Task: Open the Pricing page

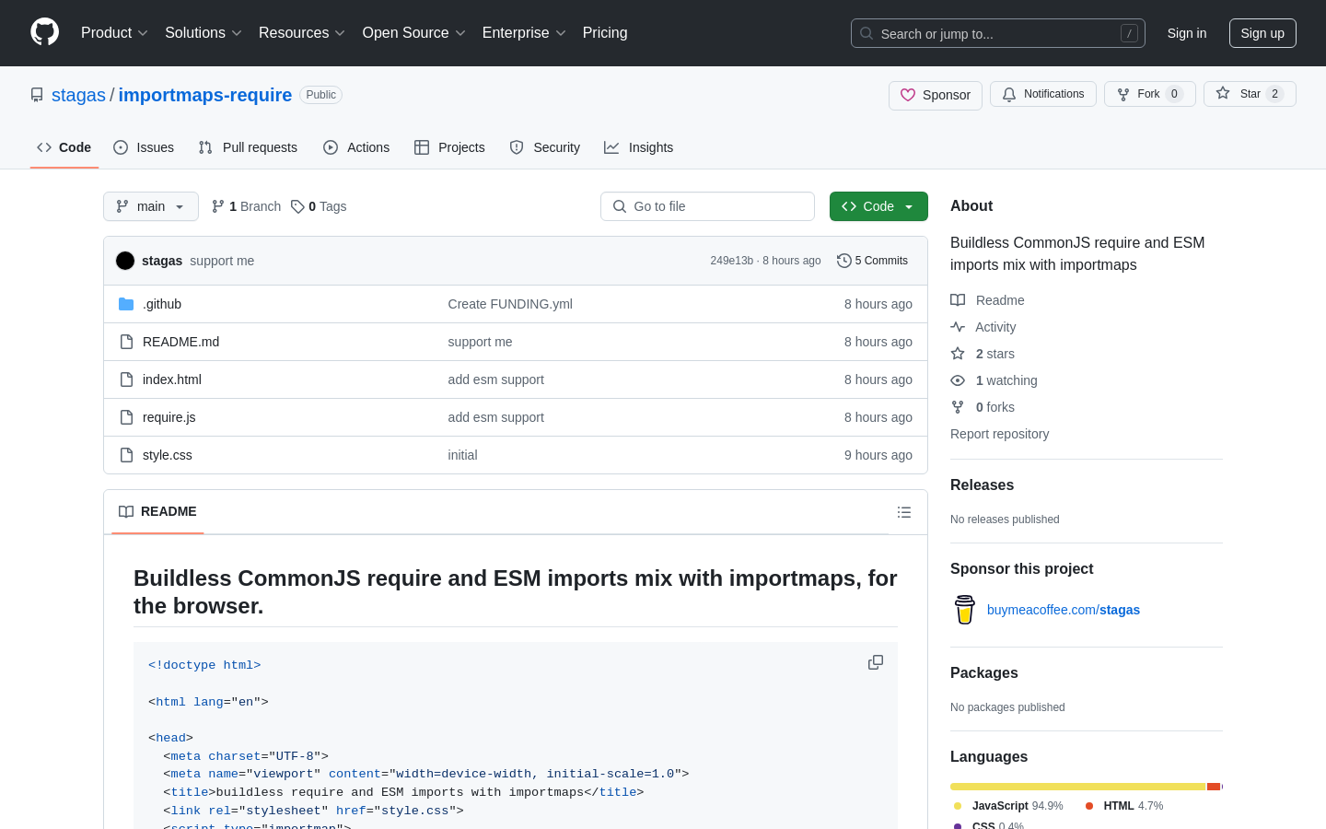Action: tap(605, 33)
